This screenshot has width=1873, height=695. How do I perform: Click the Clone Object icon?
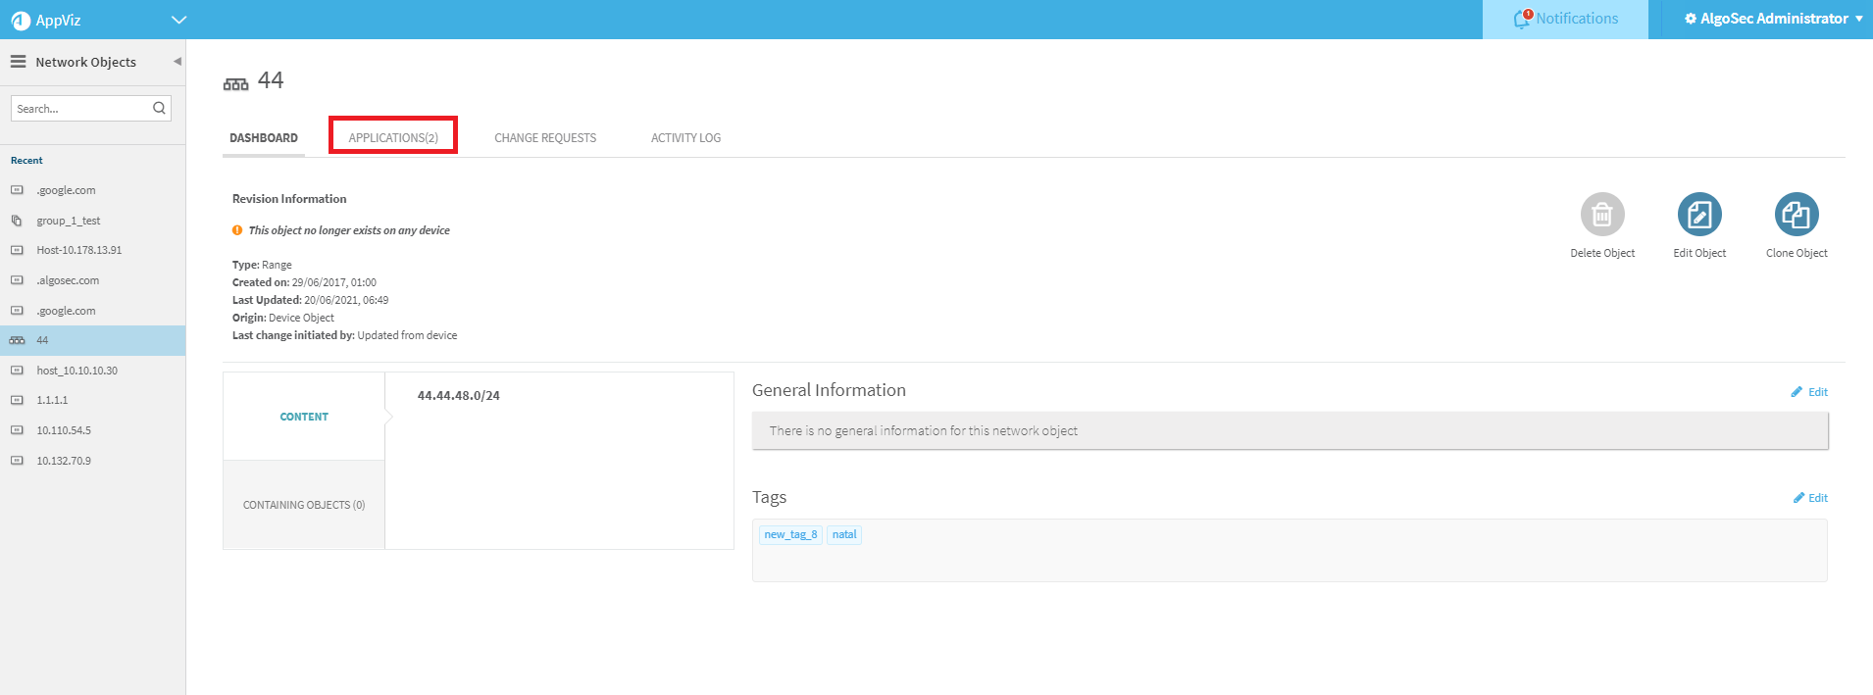pyautogui.click(x=1796, y=214)
